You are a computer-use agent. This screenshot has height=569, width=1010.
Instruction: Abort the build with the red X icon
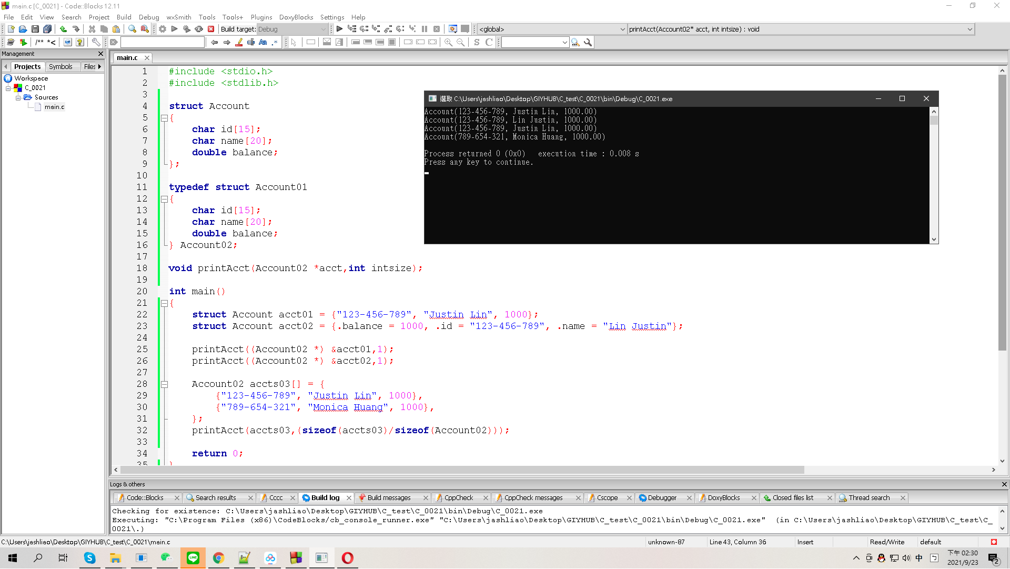[211, 29]
